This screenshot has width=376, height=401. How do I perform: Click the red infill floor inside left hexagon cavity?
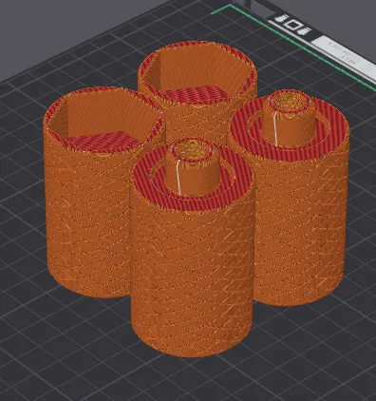104,142
